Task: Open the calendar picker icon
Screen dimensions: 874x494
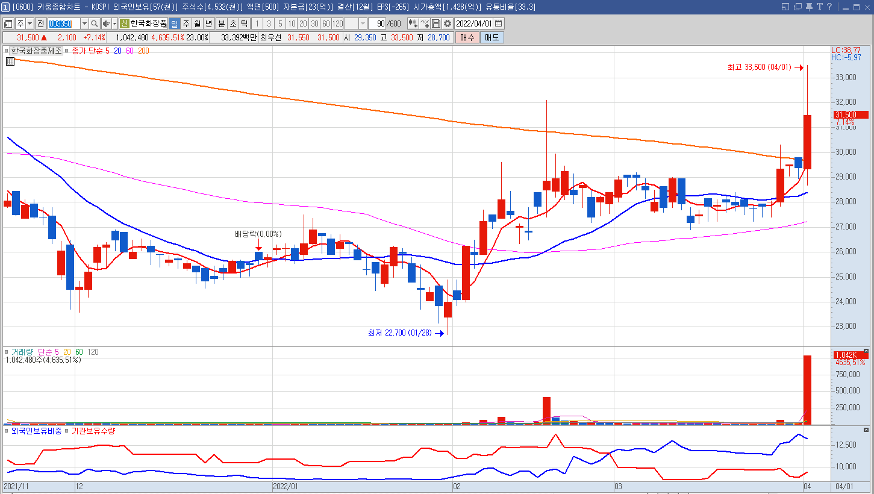Action: 499,23
